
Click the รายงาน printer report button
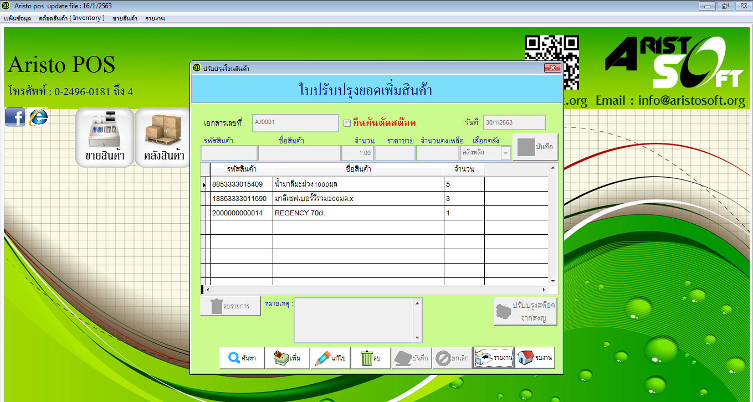coord(494,358)
